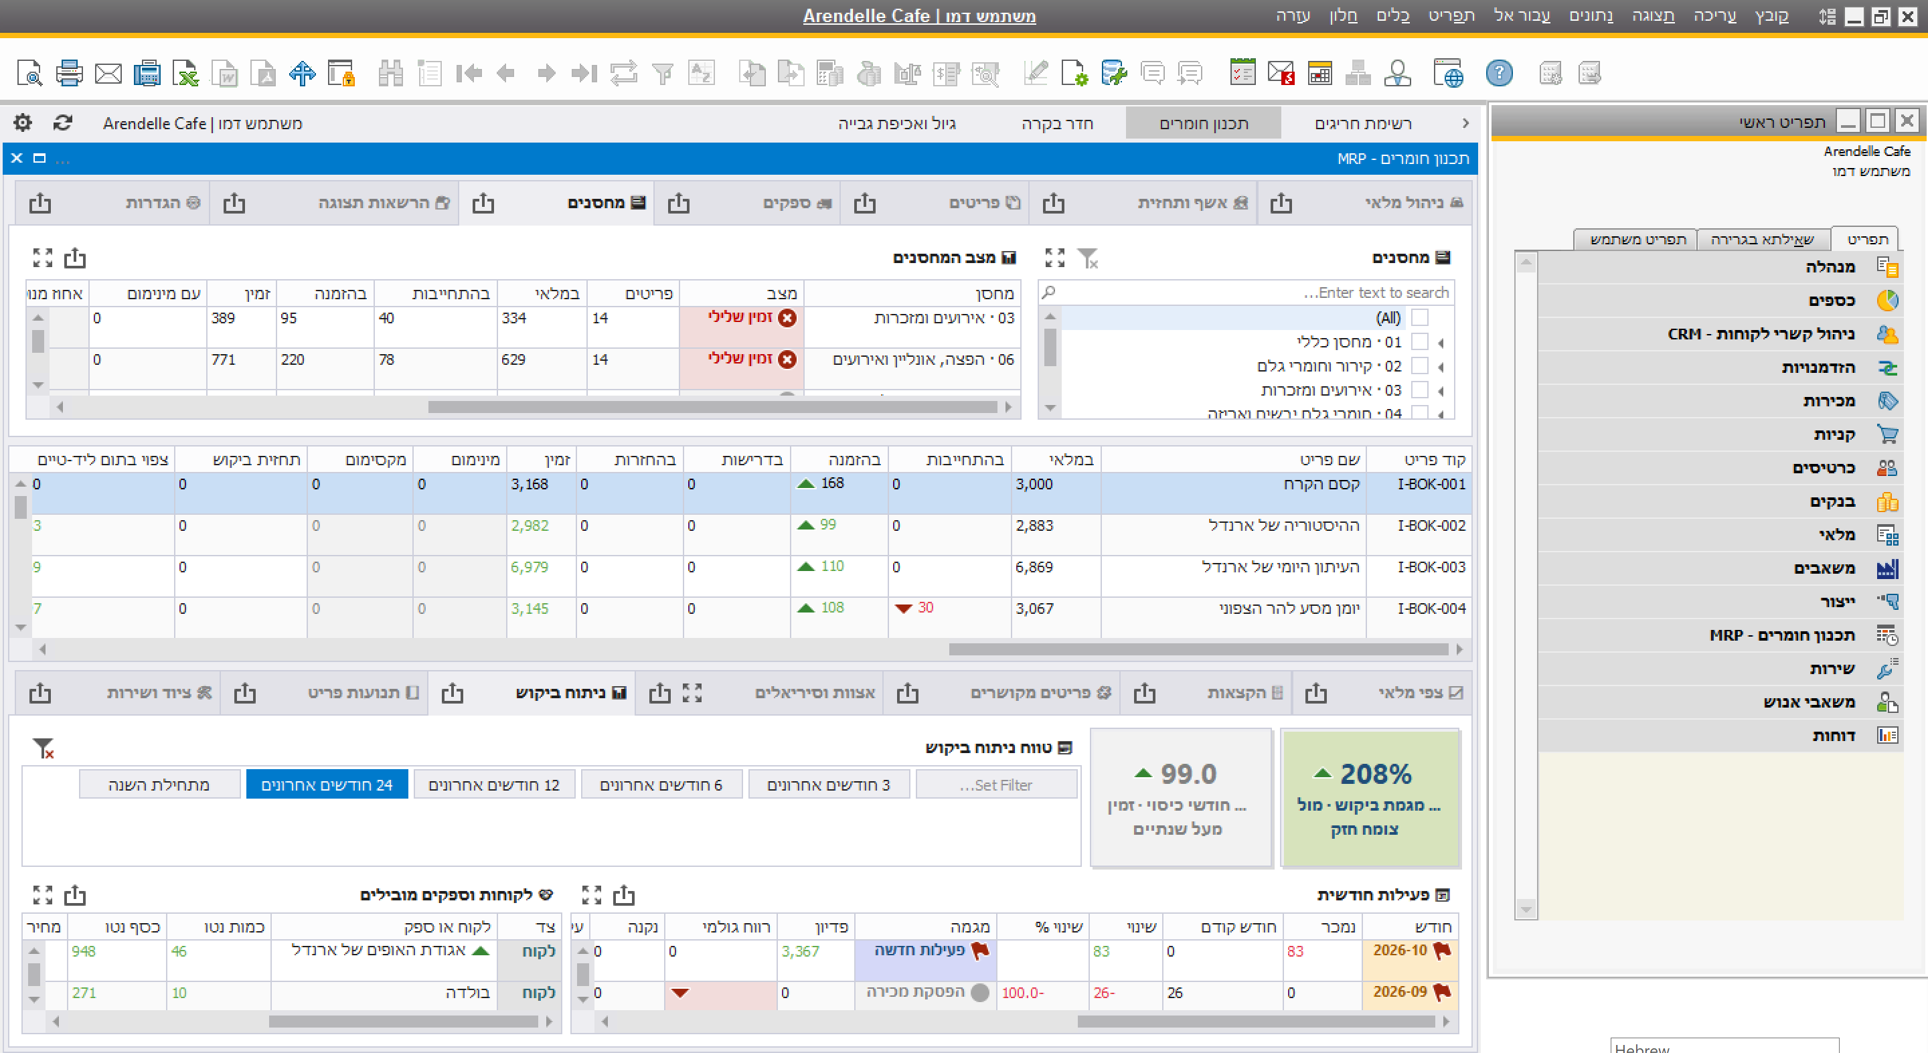Clear filter icon in מחסנים panel
Image resolution: width=1928 pixels, height=1053 pixels.
(x=1089, y=258)
